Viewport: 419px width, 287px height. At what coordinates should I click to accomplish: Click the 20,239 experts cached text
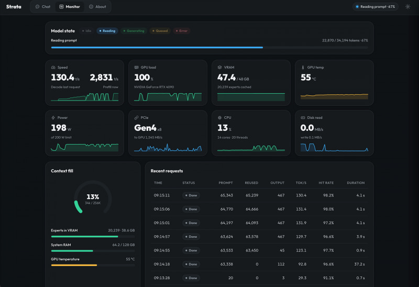234,87
